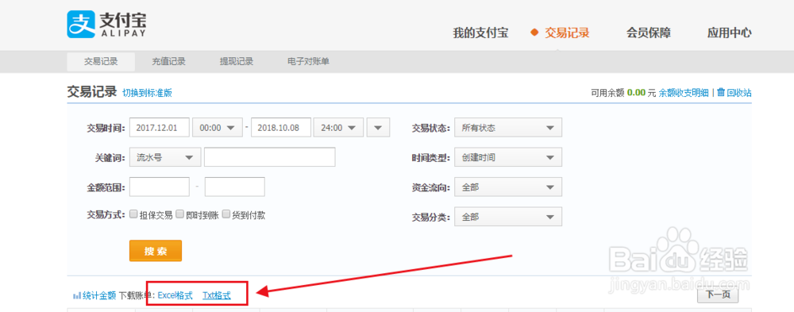Expand the quick date range arrow dropdown
This screenshot has height=312, width=794.
click(x=378, y=128)
